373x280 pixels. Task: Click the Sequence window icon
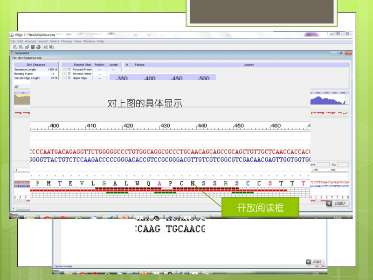(12, 53)
